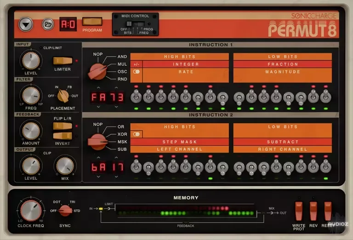Screen dimensions: 353x240
Task: Click the Input LEVEL knob
Action: pos(31,60)
